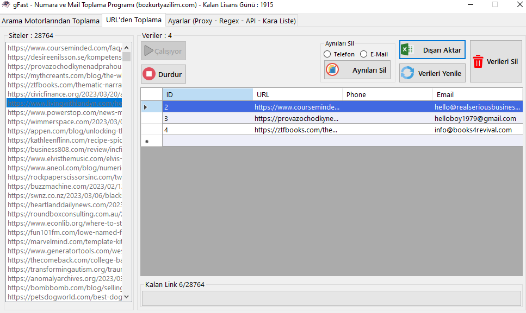526x313 pixels.
Task: Select the mythcreants.com entry in site list
Action: tap(64, 75)
